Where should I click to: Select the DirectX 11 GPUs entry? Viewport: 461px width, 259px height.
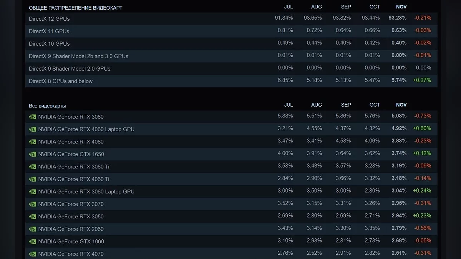coord(49,31)
